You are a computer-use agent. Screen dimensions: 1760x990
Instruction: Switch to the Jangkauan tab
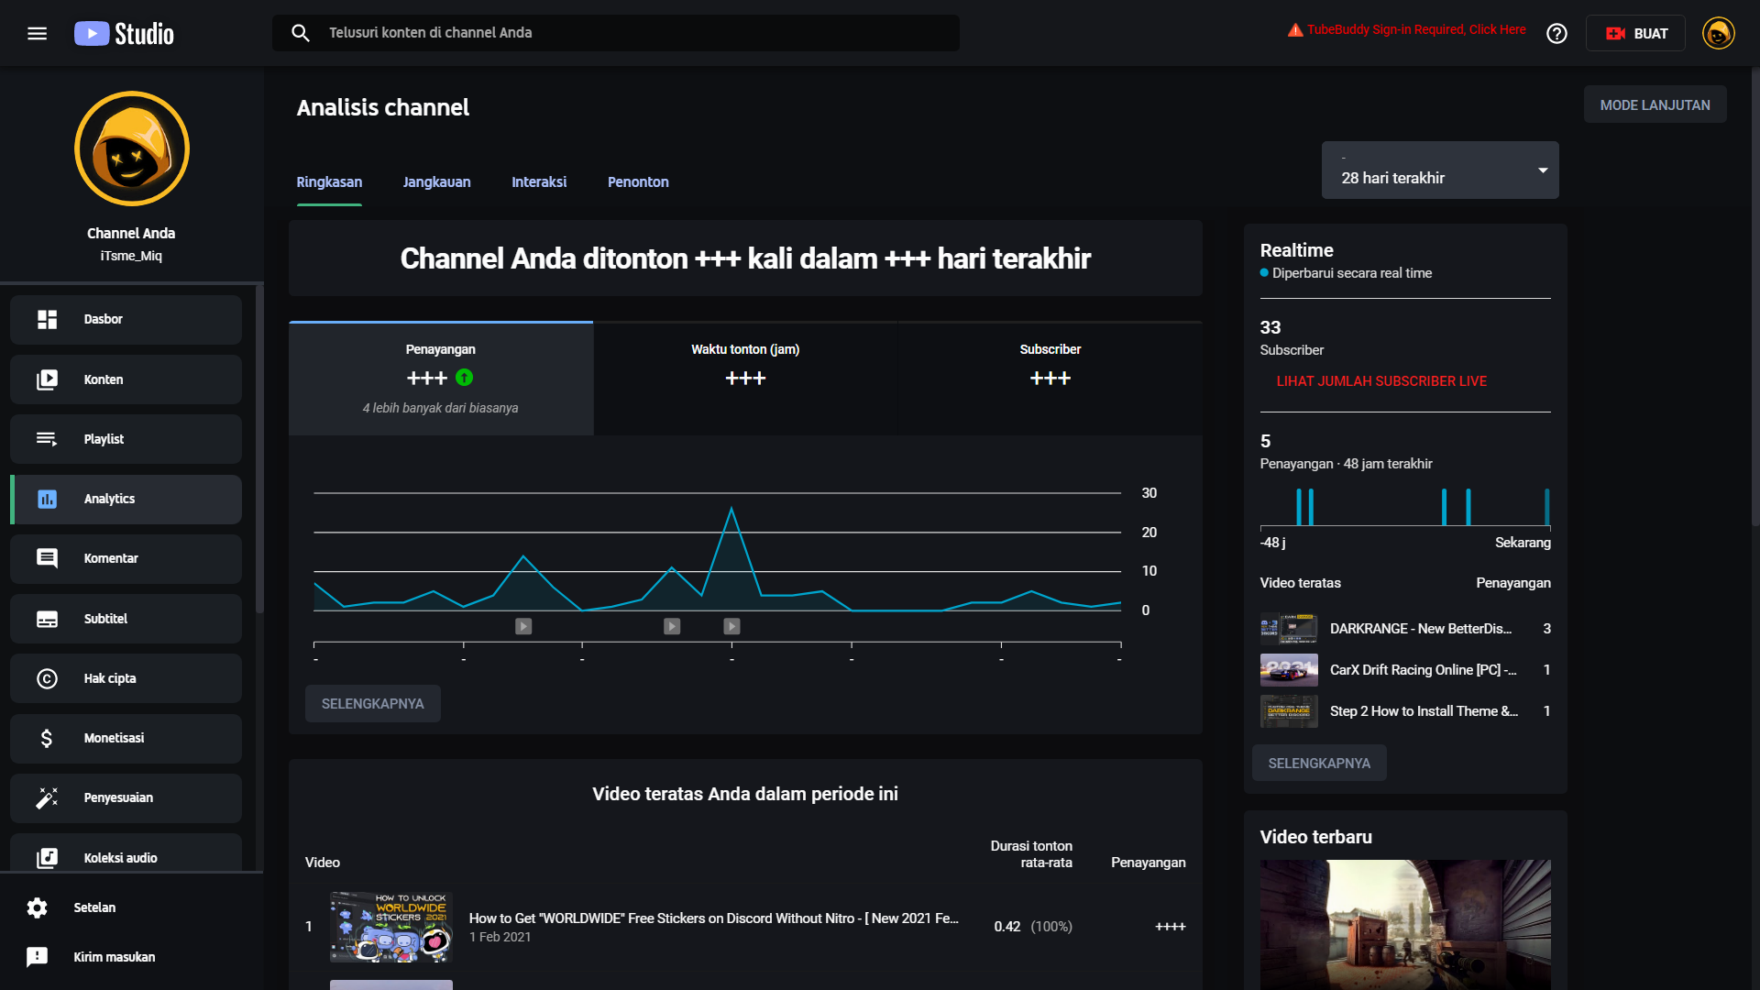[x=436, y=182]
